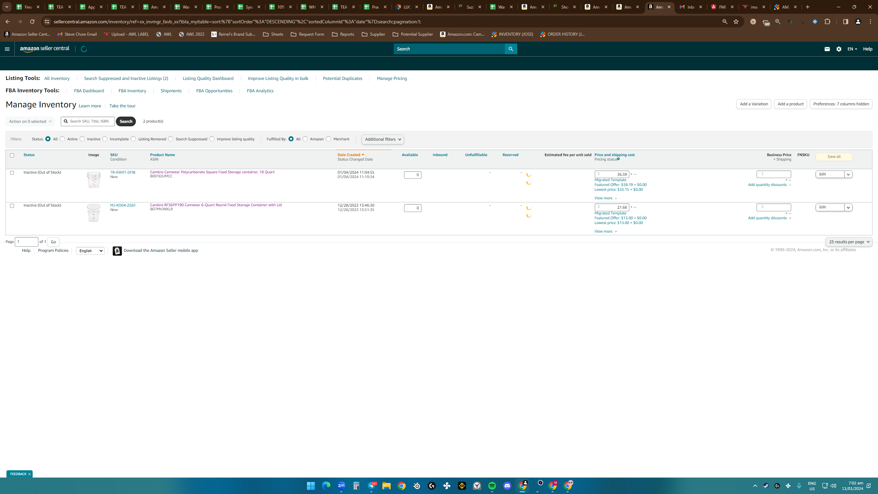The height and width of the screenshot is (494, 878).
Task: Open Seller Central messages envelope icon
Action: pos(827,49)
